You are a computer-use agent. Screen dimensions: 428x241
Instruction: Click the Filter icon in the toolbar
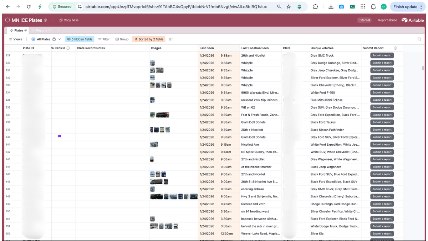point(100,39)
